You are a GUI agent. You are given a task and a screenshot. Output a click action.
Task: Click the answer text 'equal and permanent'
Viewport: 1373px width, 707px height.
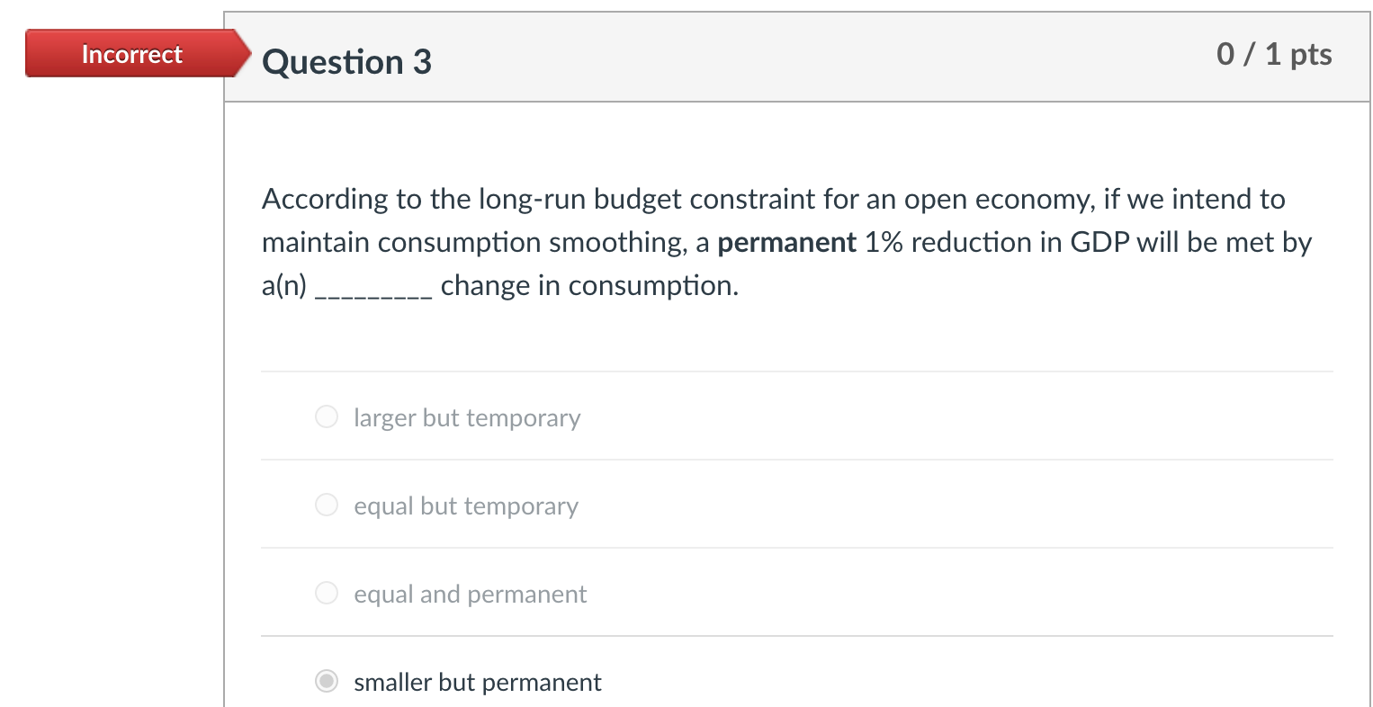pyautogui.click(x=471, y=594)
